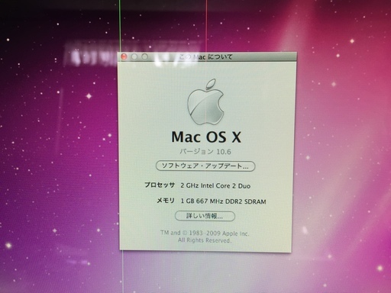
Task: Click the empty title bar area right of the title
Action: coord(265,56)
